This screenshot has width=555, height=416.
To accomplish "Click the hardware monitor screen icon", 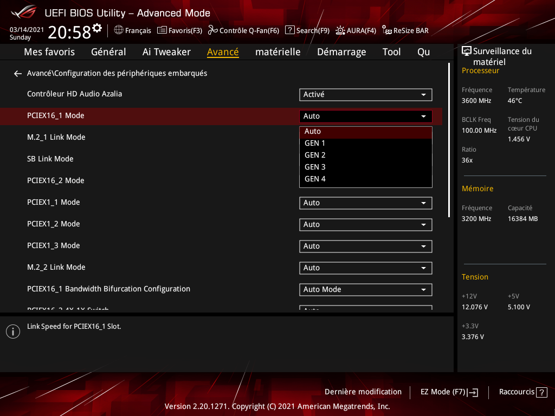I will click(x=467, y=51).
